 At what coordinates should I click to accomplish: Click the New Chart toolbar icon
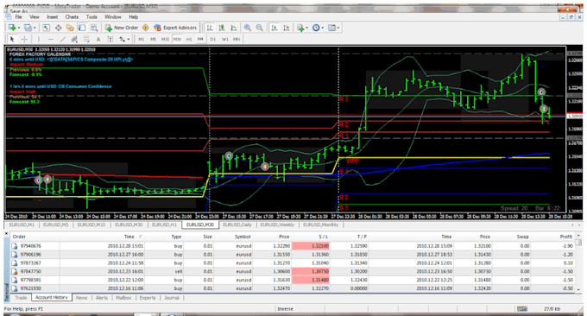[x=11, y=28]
